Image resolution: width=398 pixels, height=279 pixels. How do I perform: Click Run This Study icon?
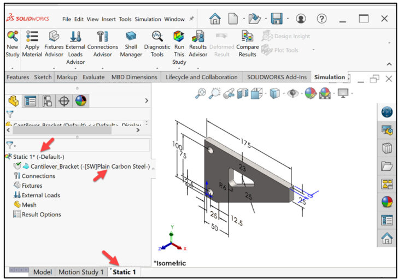(179, 44)
